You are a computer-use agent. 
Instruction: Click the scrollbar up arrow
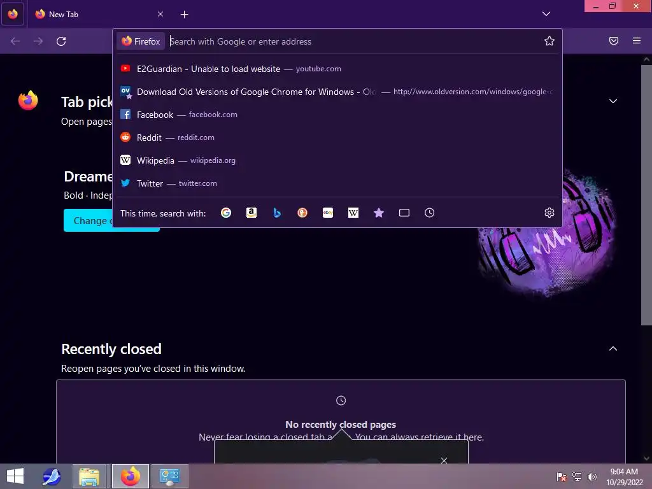tap(646, 59)
